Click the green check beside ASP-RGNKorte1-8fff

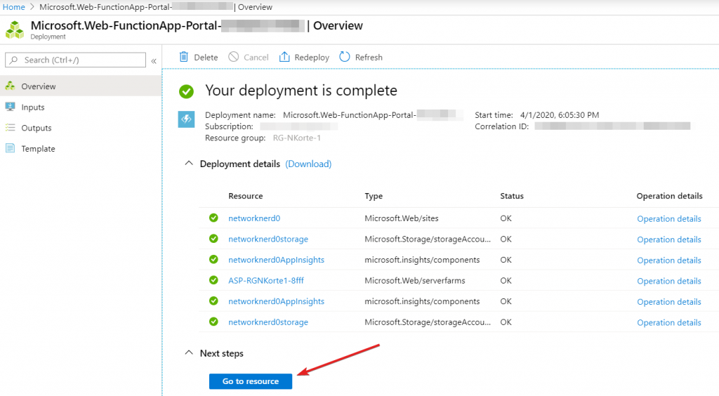pyautogui.click(x=213, y=280)
